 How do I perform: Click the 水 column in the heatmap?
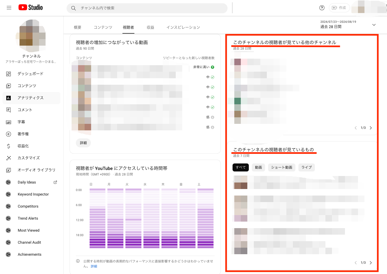point(151,218)
